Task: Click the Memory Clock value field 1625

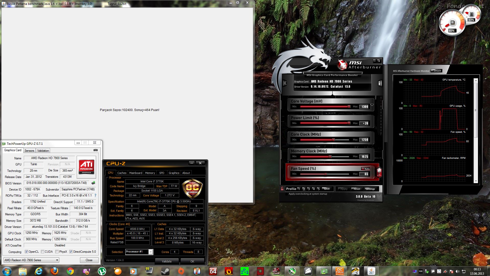Action: coord(364,157)
